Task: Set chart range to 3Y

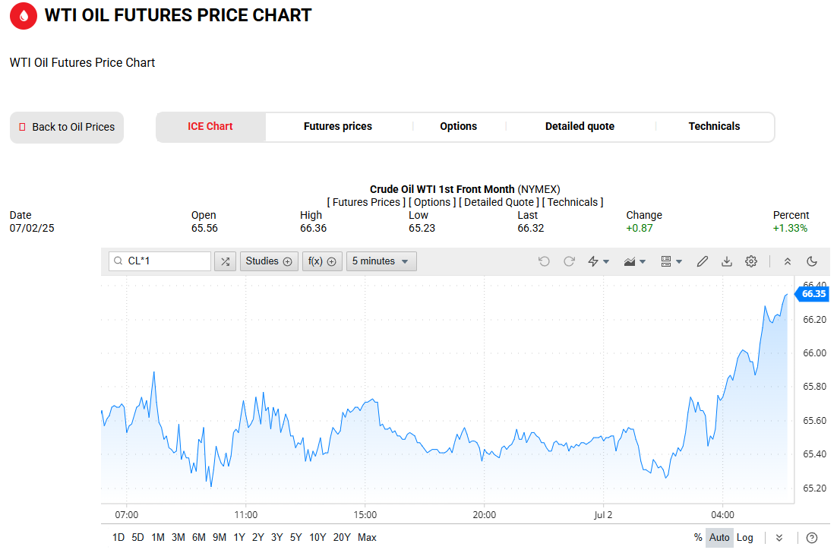Action: (x=277, y=538)
